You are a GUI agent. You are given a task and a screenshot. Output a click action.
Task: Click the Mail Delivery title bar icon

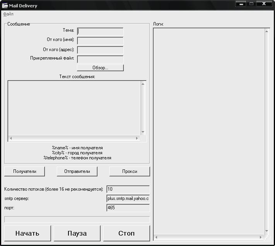point(5,5)
